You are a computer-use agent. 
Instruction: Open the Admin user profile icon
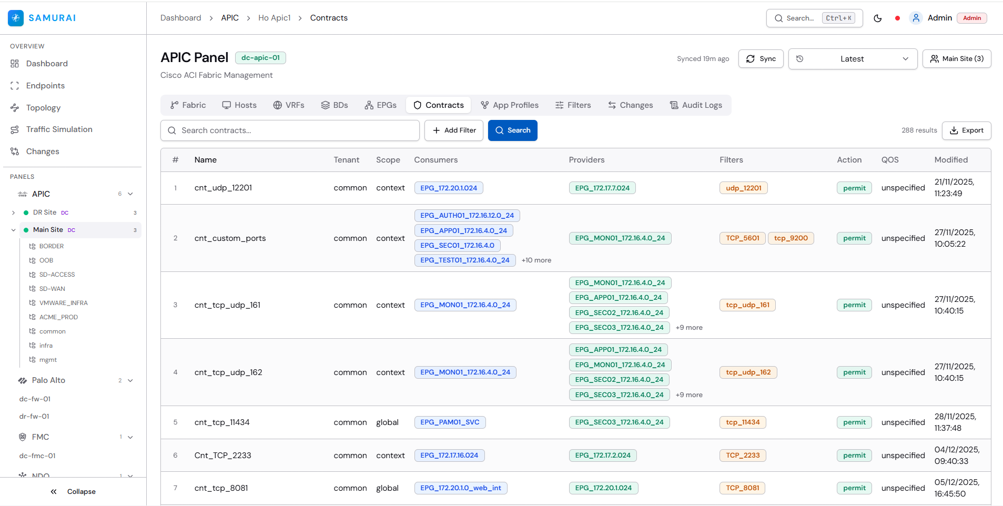(x=916, y=18)
